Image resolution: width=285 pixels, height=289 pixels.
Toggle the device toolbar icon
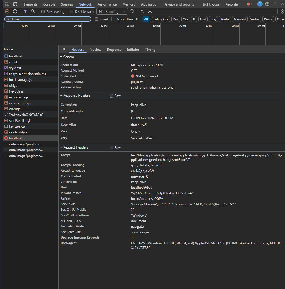tap(15, 4)
